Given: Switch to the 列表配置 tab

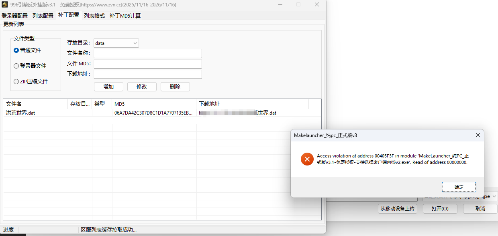Looking at the screenshot, I should pos(42,16).
